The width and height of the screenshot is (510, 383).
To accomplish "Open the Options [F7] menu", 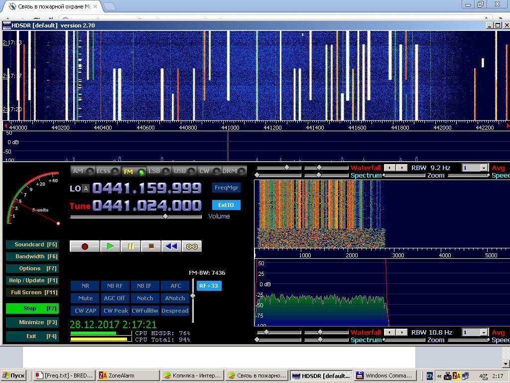I will (32, 268).
